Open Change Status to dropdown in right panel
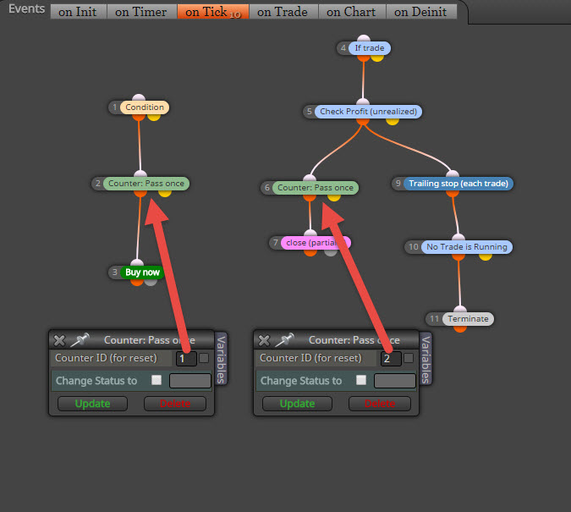 (x=395, y=381)
